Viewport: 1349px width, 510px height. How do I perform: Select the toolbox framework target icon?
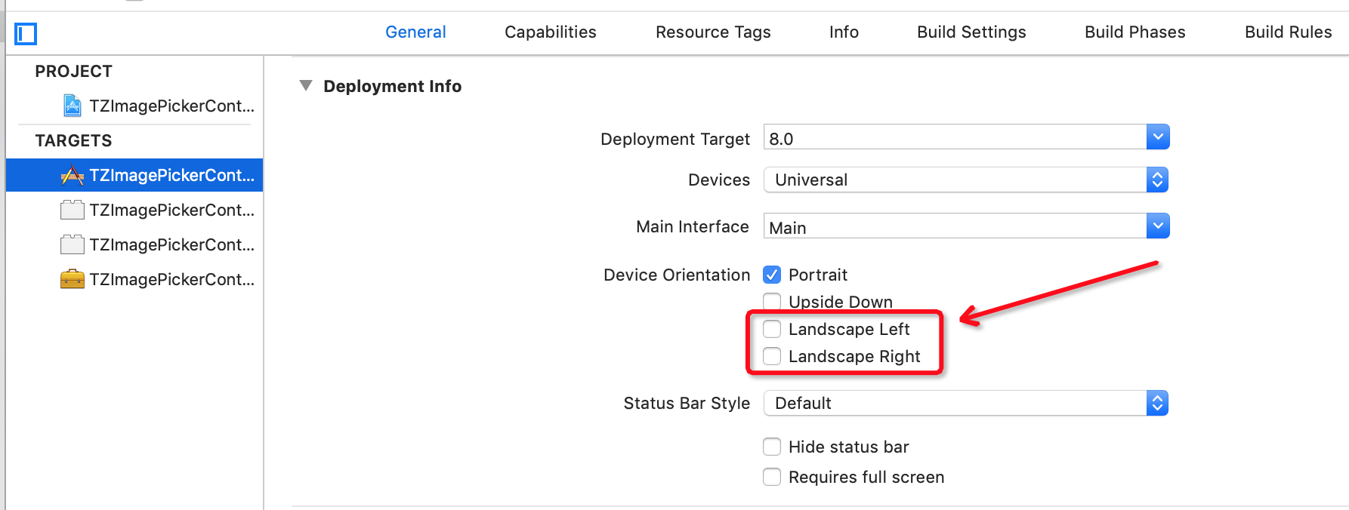click(x=73, y=279)
